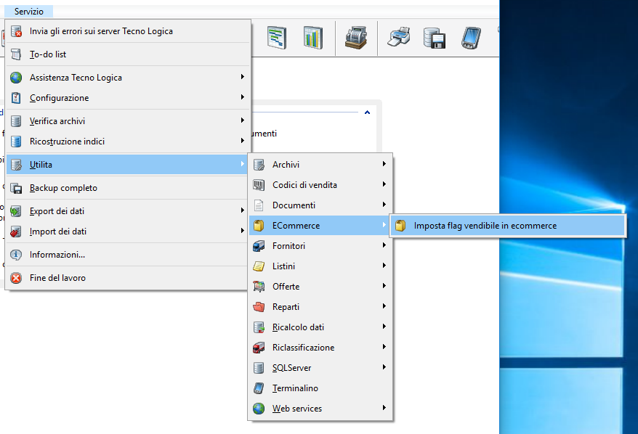Open the Ricalcolo dati submenu
The height and width of the screenshot is (434, 638).
[x=298, y=327]
